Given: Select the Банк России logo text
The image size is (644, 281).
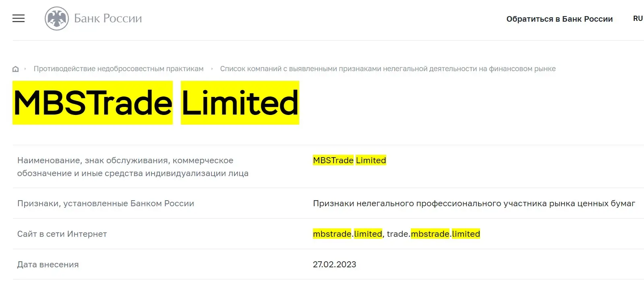Looking at the screenshot, I should (x=108, y=18).
